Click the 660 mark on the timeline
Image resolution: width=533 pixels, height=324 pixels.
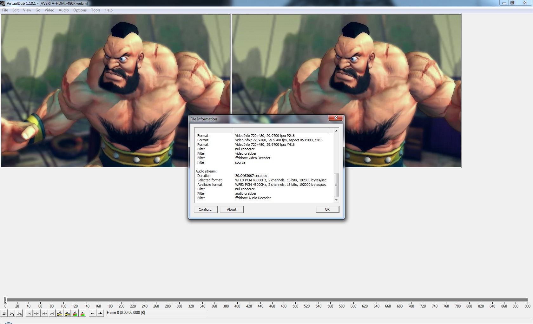388,306
